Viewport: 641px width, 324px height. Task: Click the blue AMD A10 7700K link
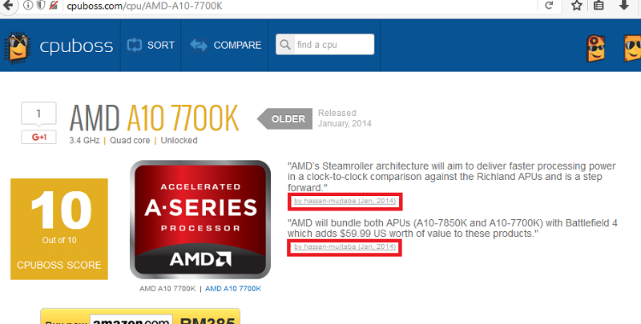pos(233,289)
